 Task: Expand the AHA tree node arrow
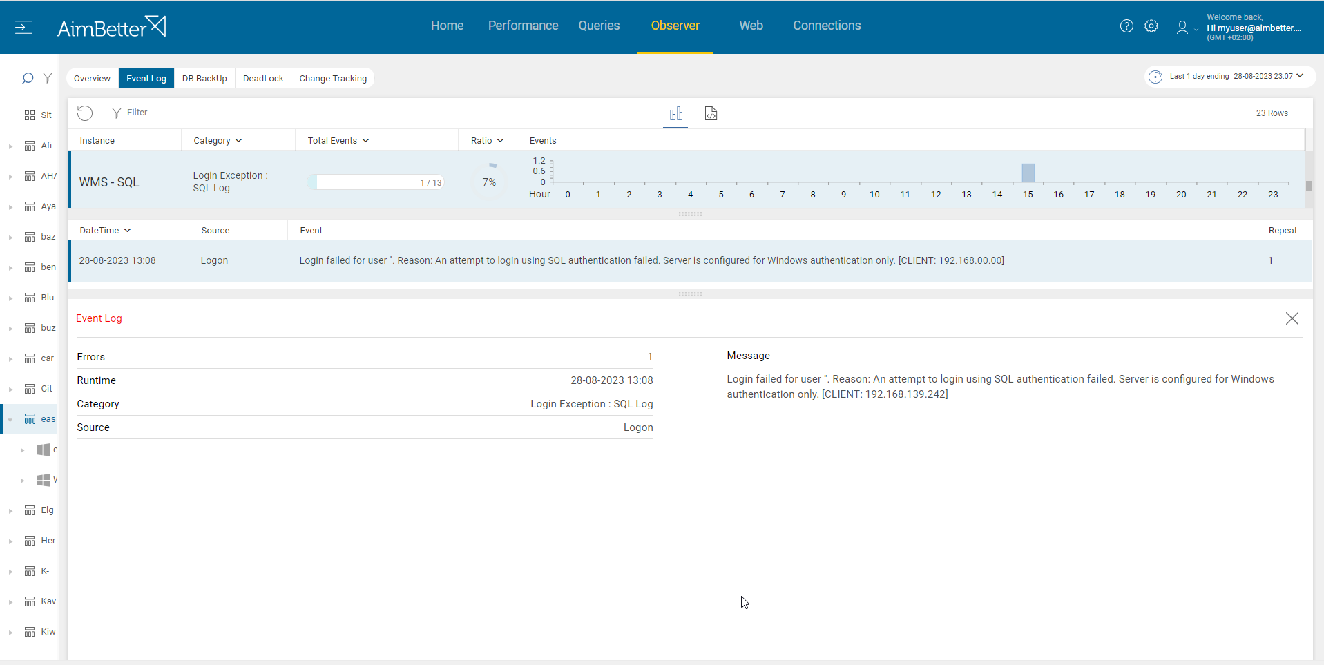coord(10,177)
